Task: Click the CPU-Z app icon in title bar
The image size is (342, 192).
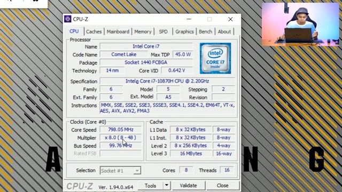Action: [68, 19]
